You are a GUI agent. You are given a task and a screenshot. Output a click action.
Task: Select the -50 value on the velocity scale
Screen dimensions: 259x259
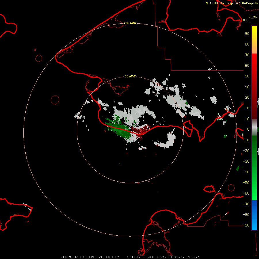click(x=246, y=183)
